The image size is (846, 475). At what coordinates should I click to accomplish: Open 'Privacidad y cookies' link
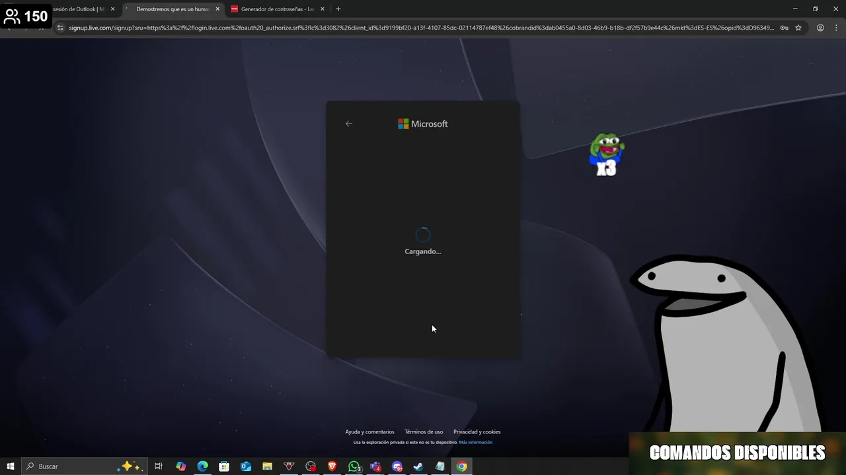click(477, 432)
